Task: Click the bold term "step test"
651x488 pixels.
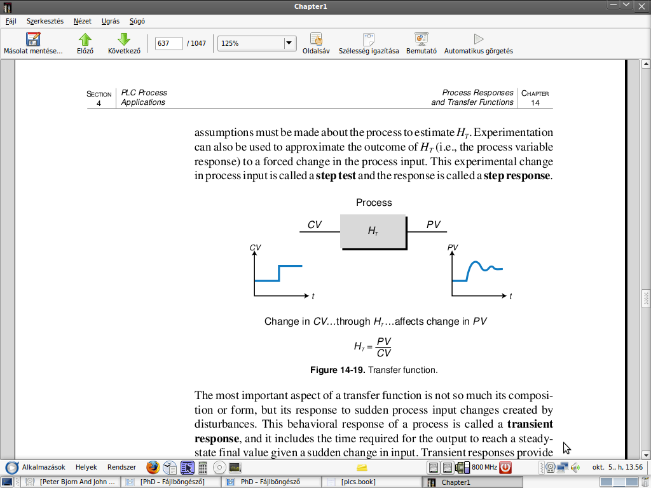Action: pyautogui.click(x=336, y=175)
